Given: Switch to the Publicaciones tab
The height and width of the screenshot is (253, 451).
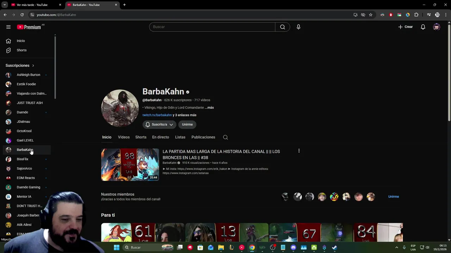Looking at the screenshot, I should click(203, 137).
